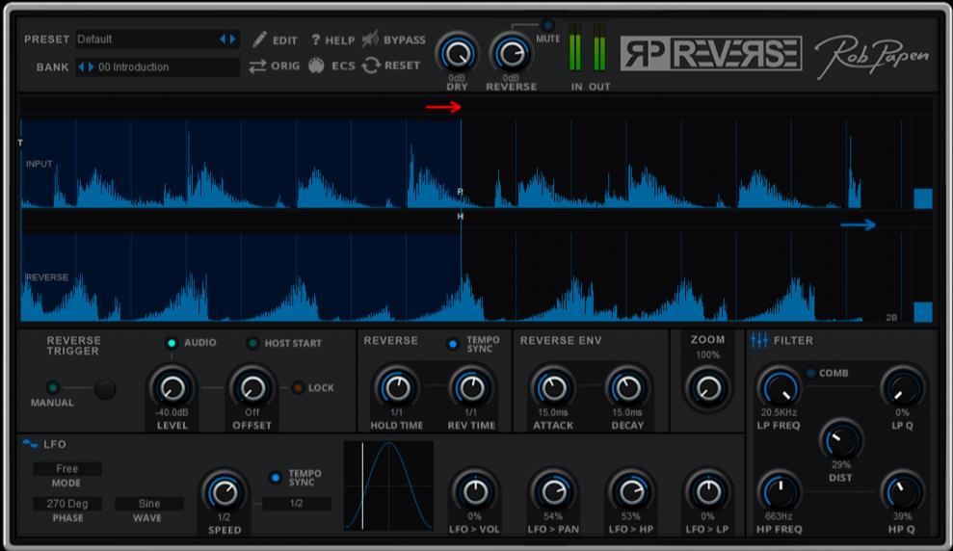Image resolution: width=953 pixels, height=551 pixels.
Task: Click the ORIG swap arrows icon
Action: 257,66
